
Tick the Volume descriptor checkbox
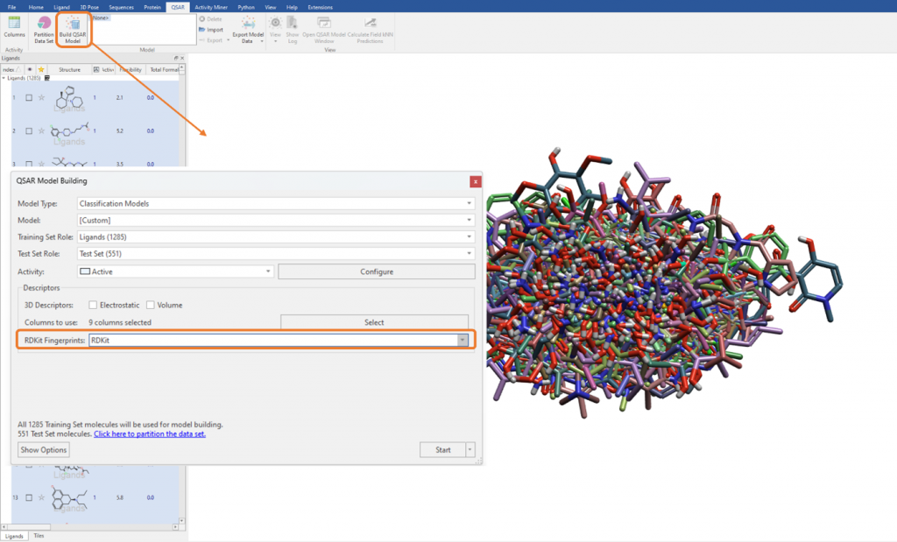tap(151, 305)
